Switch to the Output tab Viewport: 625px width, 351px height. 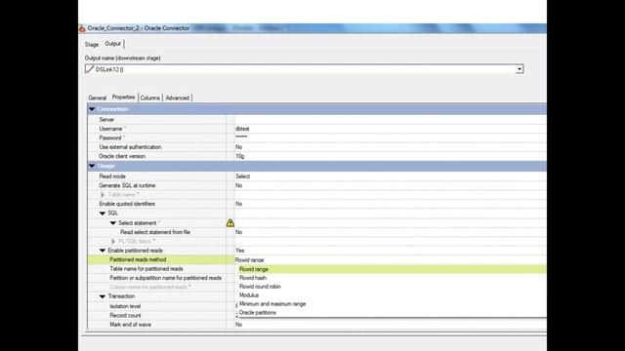113,44
